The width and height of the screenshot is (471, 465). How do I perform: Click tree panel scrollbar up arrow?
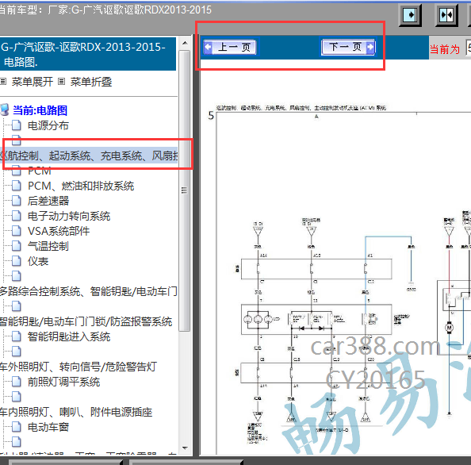click(x=185, y=43)
